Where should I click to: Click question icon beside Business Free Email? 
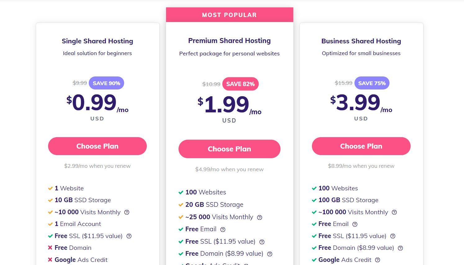[x=355, y=224]
